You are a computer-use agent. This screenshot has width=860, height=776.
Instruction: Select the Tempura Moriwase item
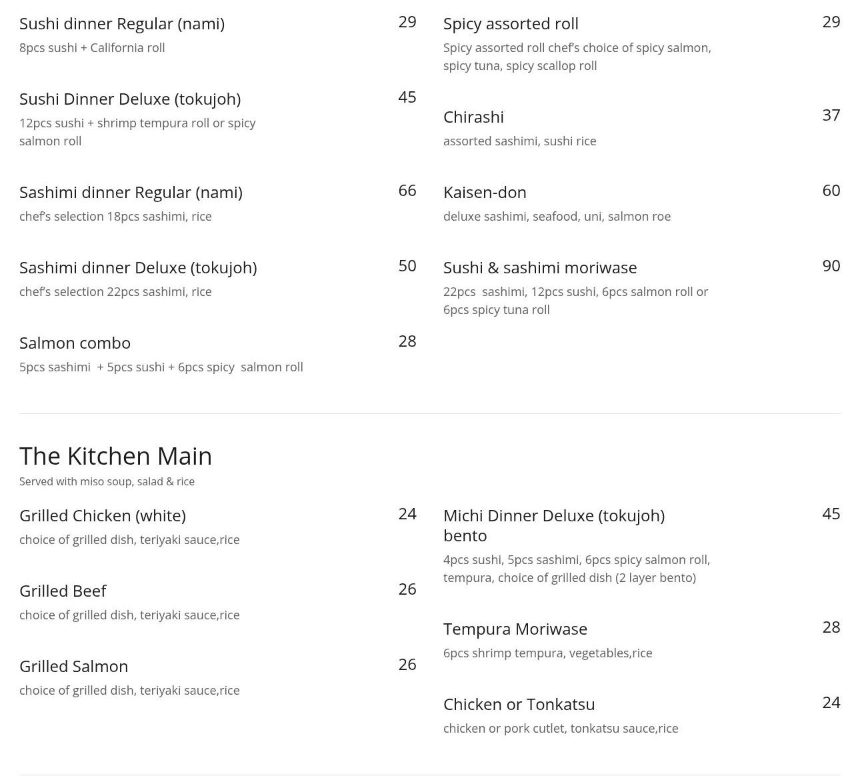tap(515, 629)
